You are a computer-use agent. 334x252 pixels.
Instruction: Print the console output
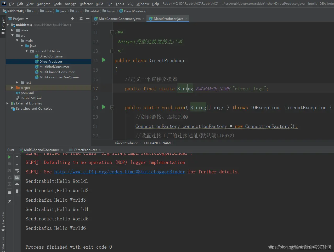(x=17, y=184)
